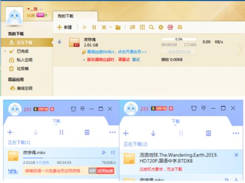Select 正在下载 in the gold sidebar
Image resolution: width=245 pixels, height=183 pixels.
(x=27, y=43)
